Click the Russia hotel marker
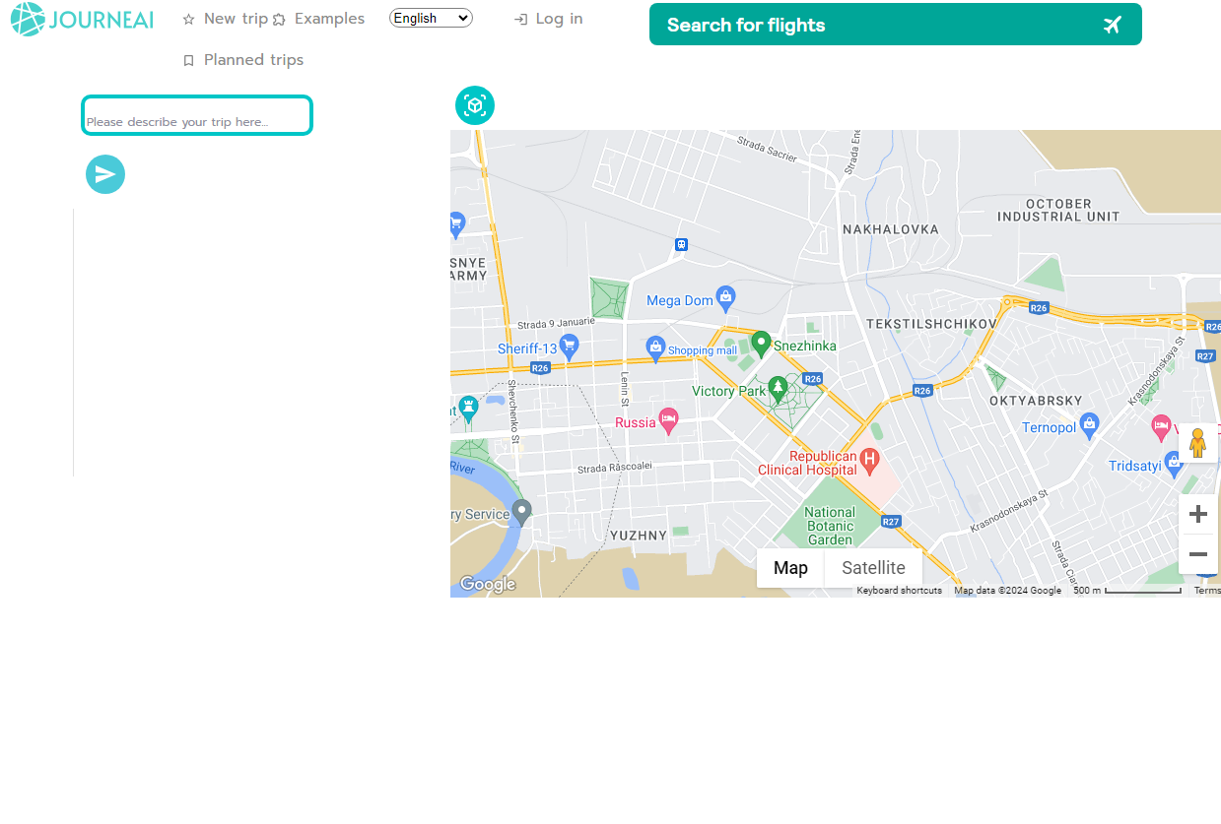 pyautogui.click(x=669, y=420)
